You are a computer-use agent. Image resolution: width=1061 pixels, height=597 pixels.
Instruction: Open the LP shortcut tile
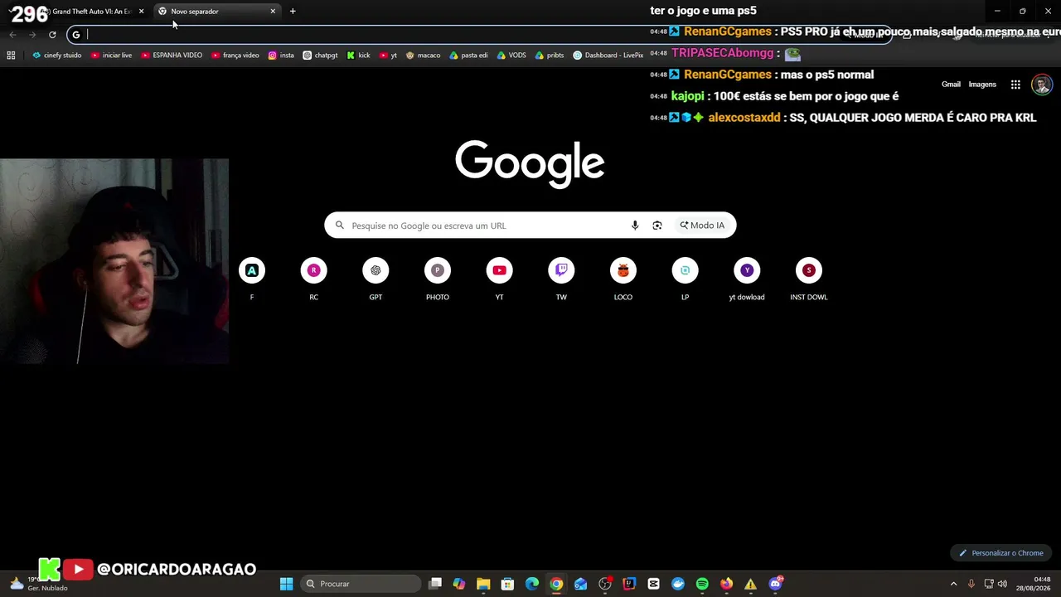tap(685, 279)
